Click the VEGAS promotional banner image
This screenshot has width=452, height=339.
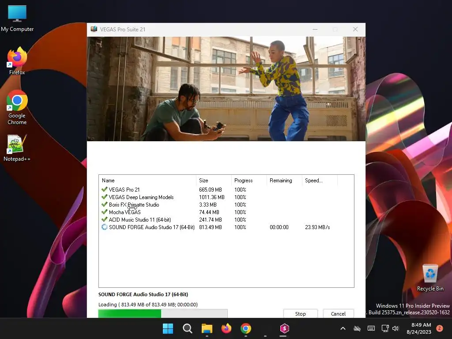point(226,89)
